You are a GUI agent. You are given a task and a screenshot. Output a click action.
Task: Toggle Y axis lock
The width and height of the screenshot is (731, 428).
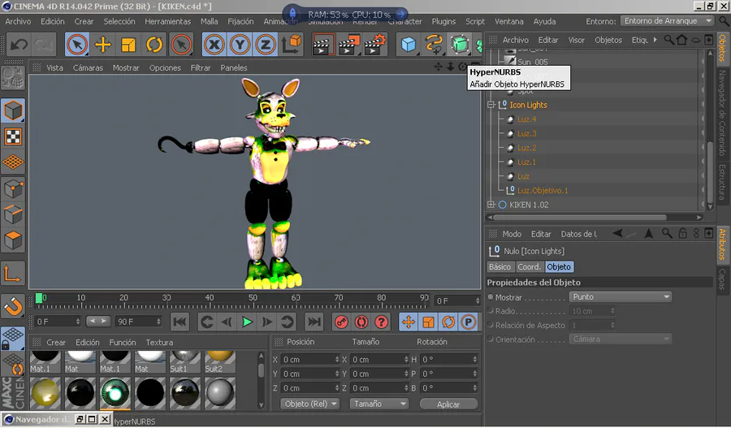[x=240, y=45]
